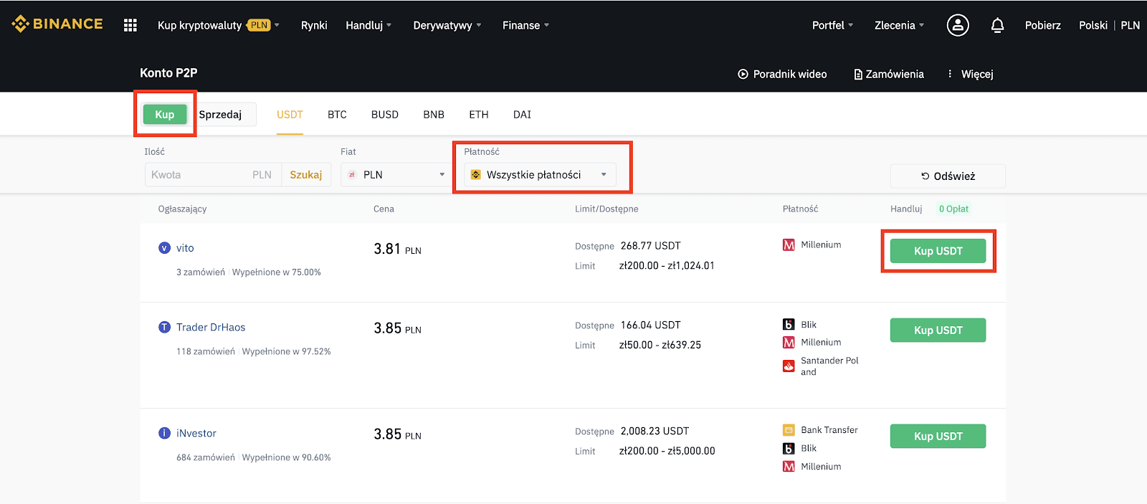Screen dimensions: 1147x504
Task: Open the Fiat PLN dropdown
Action: point(395,175)
